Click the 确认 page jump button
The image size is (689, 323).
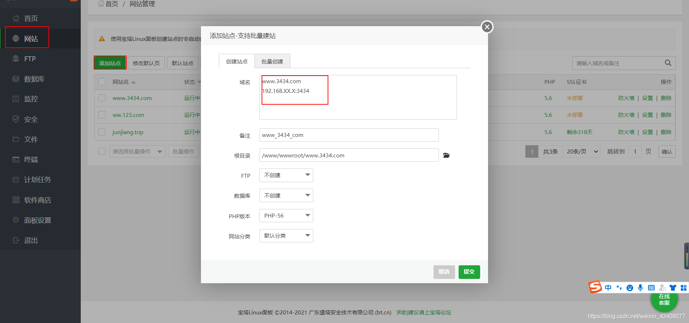(x=667, y=151)
